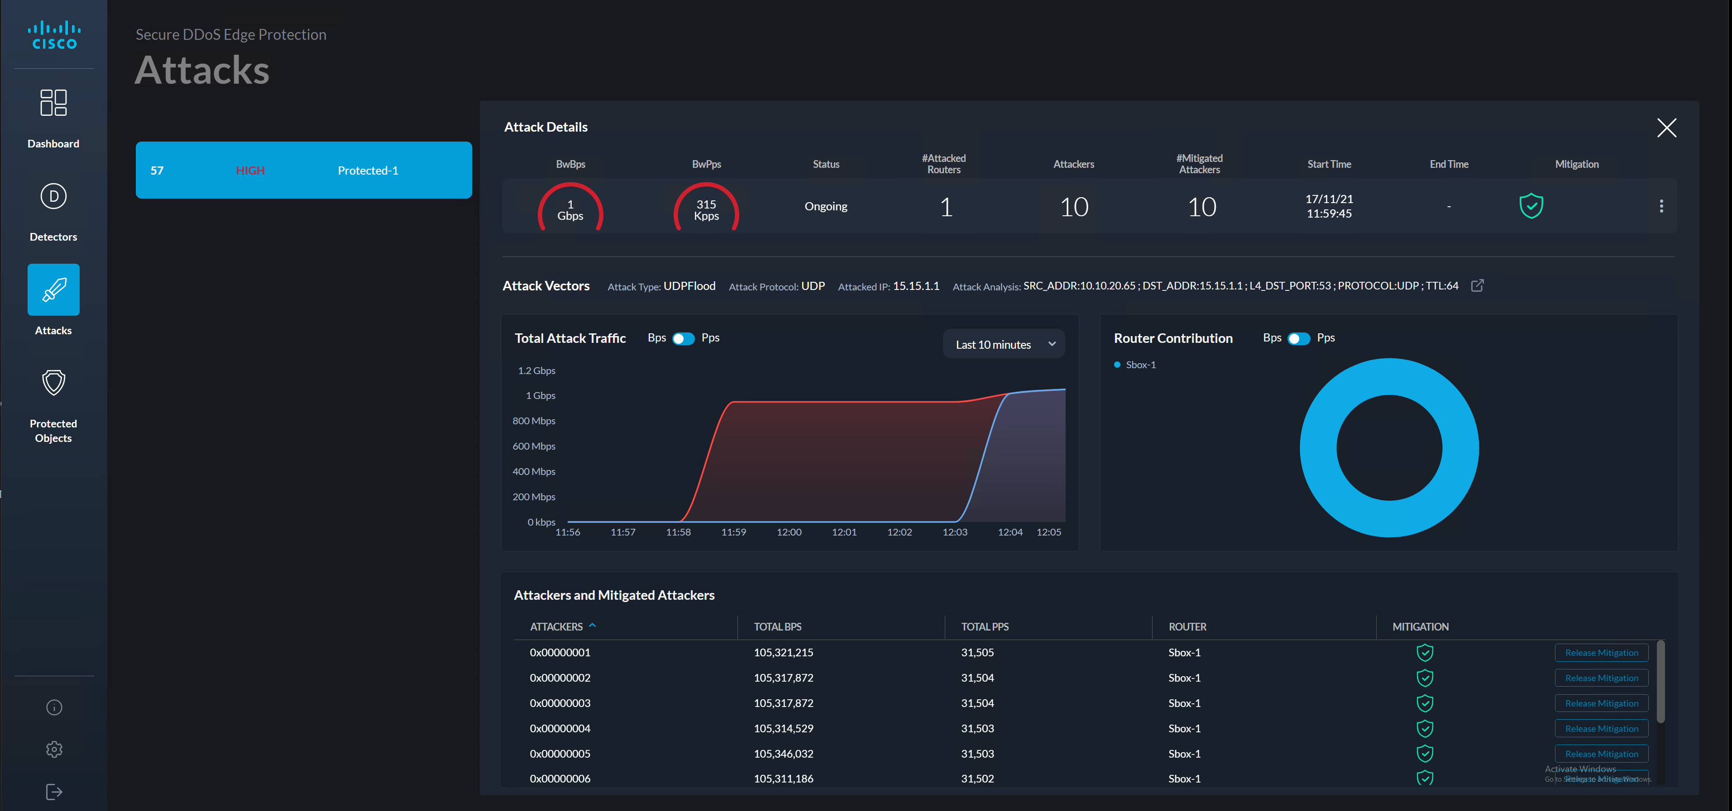Click the TOTAL BPS column header
The width and height of the screenshot is (1732, 811).
(777, 626)
